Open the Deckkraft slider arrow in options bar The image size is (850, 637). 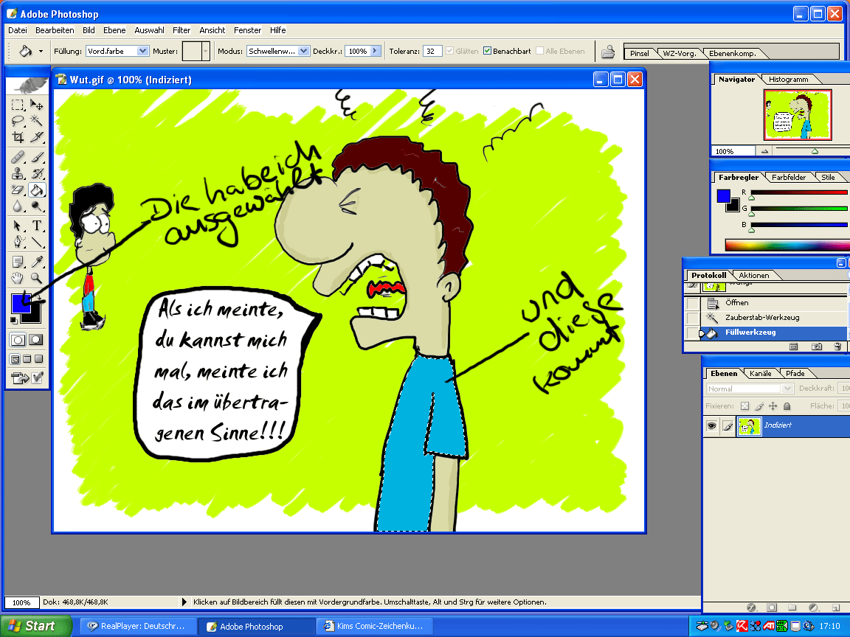tap(376, 52)
